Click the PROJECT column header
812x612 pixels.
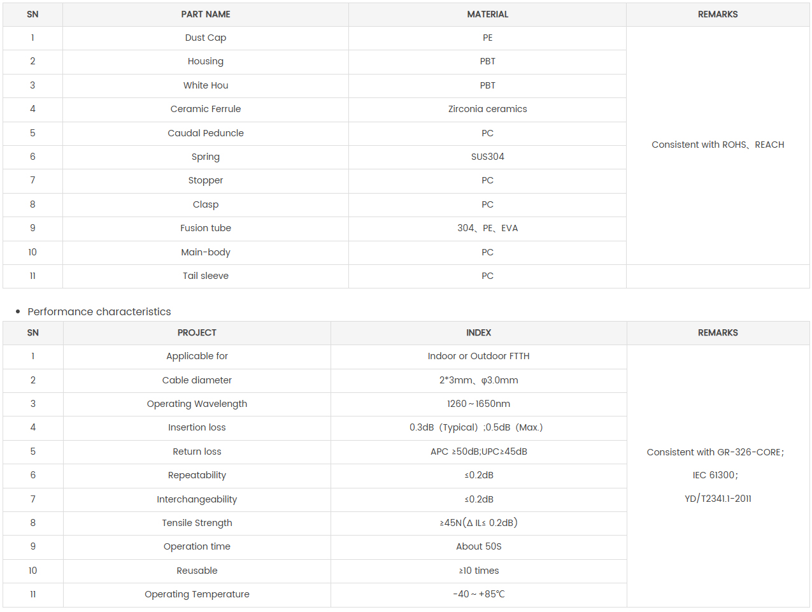pyautogui.click(x=197, y=332)
